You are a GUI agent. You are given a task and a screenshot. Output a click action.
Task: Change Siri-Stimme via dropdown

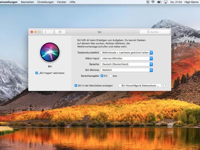127,70
